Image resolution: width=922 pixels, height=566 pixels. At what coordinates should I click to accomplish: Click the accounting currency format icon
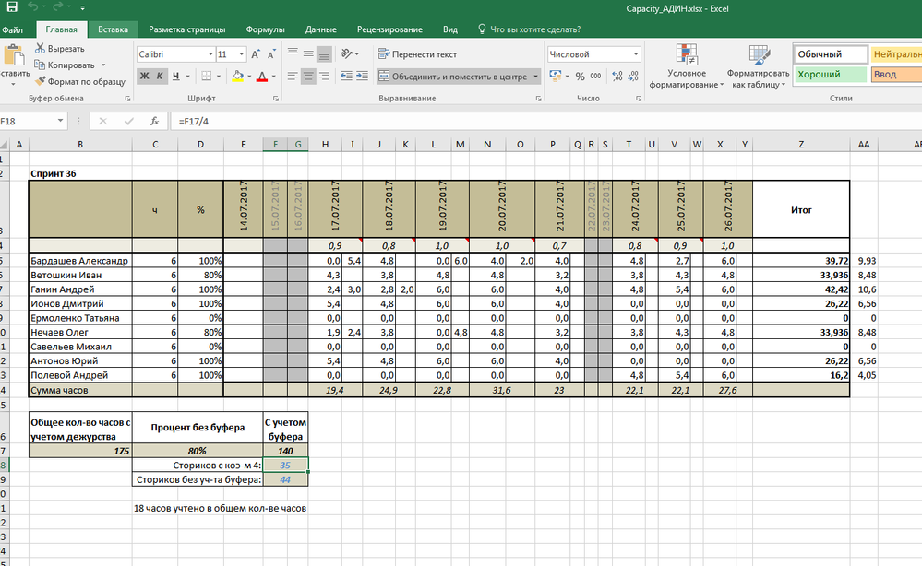tap(555, 77)
